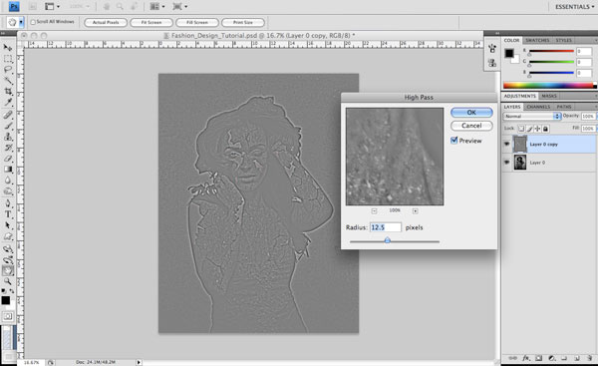
Task: Click the Photoshop Ps application icon
Action: tap(14, 7)
